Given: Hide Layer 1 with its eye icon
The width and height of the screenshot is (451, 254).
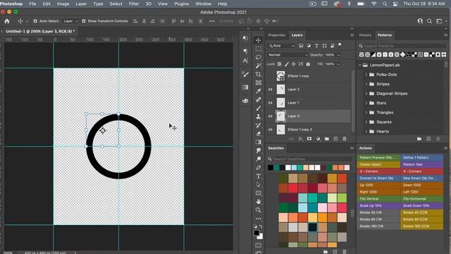Looking at the screenshot, I should tap(271, 103).
